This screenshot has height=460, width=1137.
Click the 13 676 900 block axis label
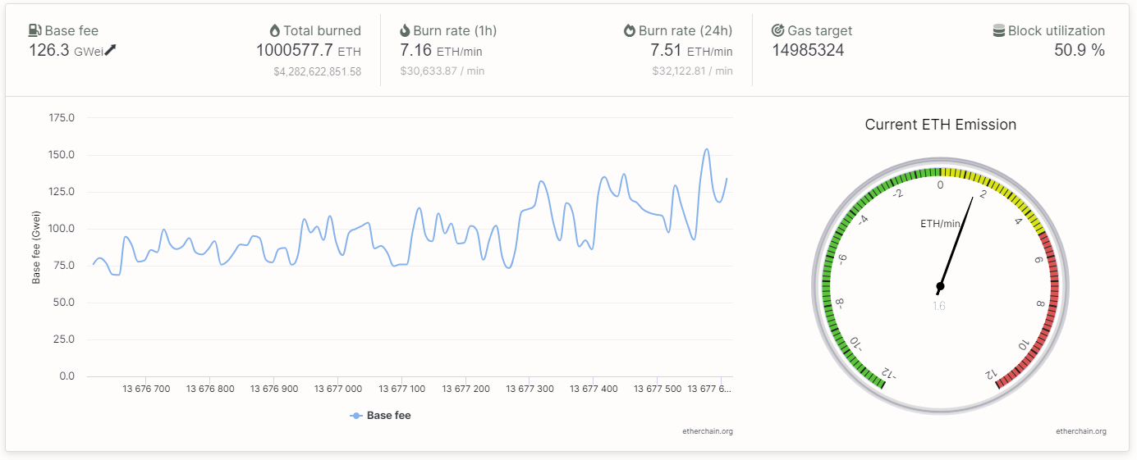coord(274,389)
